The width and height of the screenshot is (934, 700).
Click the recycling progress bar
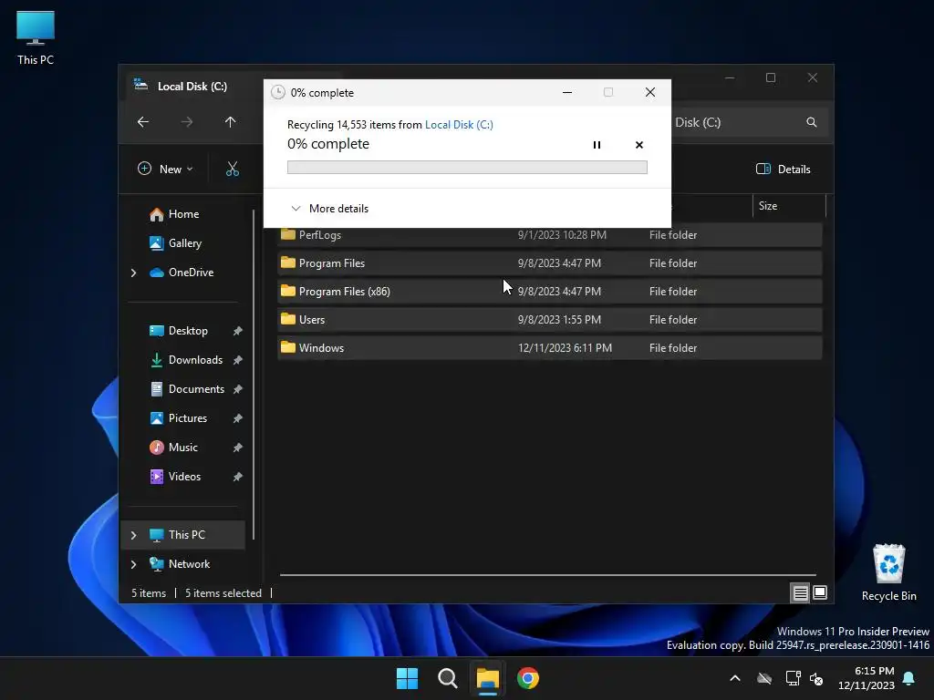click(x=467, y=168)
